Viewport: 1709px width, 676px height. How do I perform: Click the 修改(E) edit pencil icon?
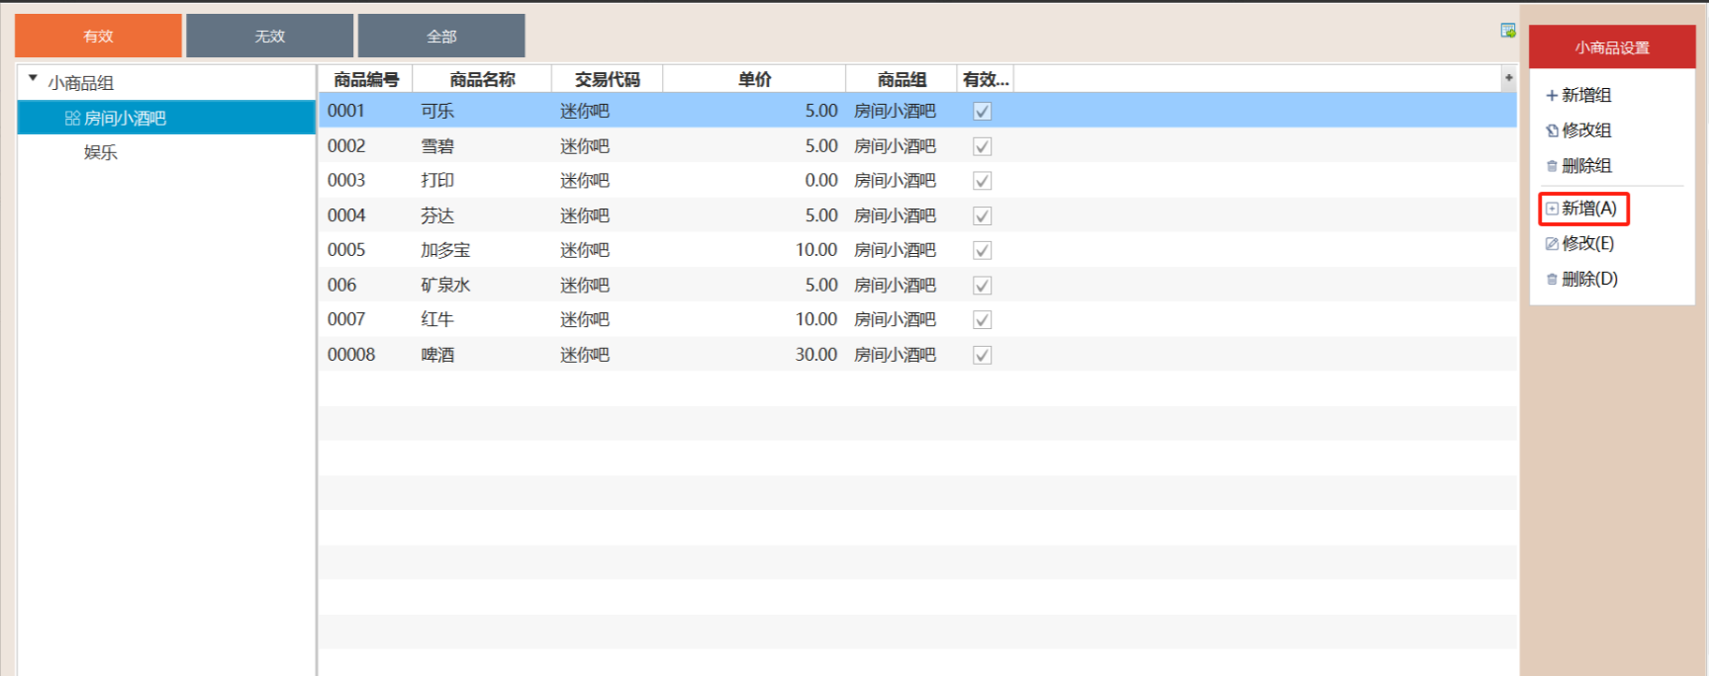(1552, 244)
